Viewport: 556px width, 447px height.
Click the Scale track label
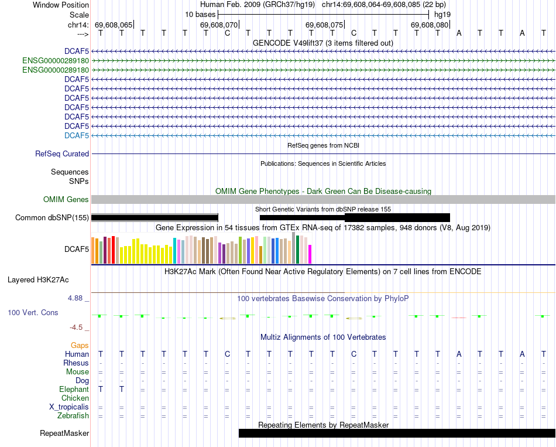pyautogui.click(x=79, y=15)
